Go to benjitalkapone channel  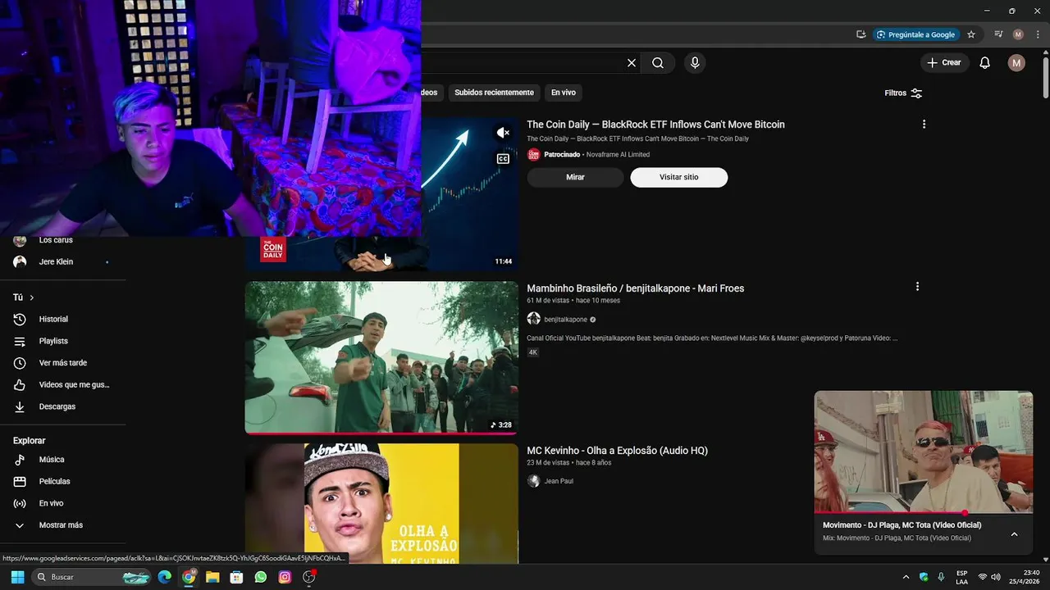pos(565,320)
